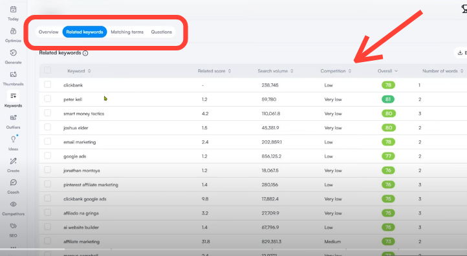Switch to the Questions tab
Image resolution: width=467 pixels, height=256 pixels.
coord(162,32)
